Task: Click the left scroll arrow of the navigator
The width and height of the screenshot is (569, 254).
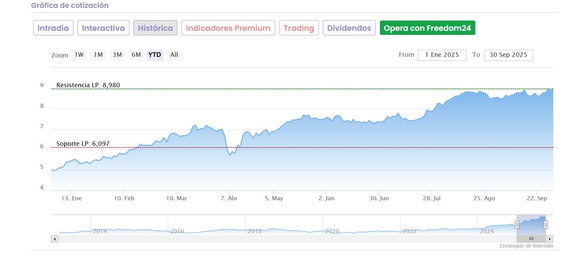Action: pos(55,239)
